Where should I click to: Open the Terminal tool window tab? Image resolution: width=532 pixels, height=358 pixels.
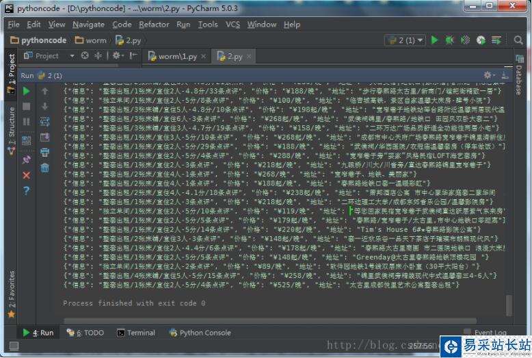pyautogui.click(x=135, y=333)
